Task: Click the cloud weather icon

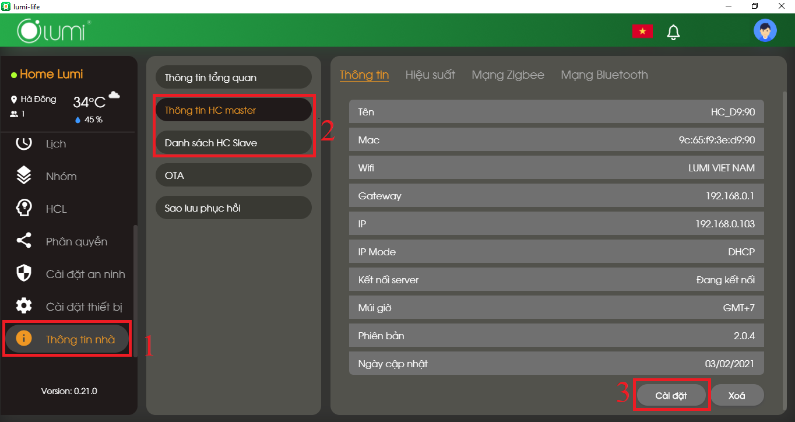Action: 114,95
